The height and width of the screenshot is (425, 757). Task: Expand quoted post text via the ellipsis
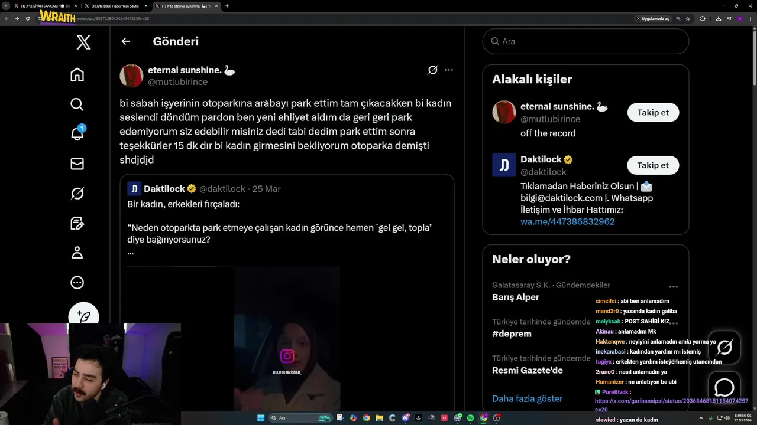coord(131,252)
